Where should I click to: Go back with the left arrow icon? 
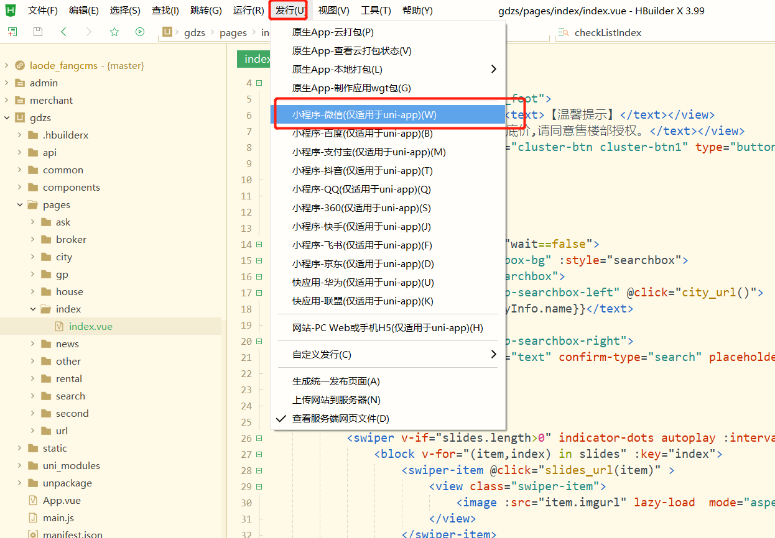tap(63, 32)
